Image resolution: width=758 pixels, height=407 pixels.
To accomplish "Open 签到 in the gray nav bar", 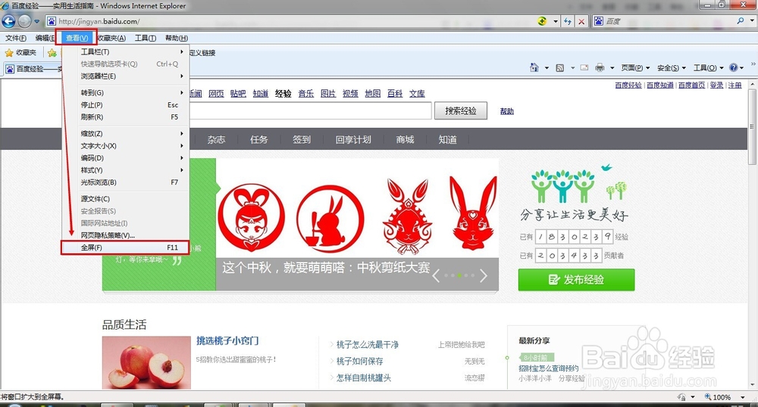I will click(301, 139).
